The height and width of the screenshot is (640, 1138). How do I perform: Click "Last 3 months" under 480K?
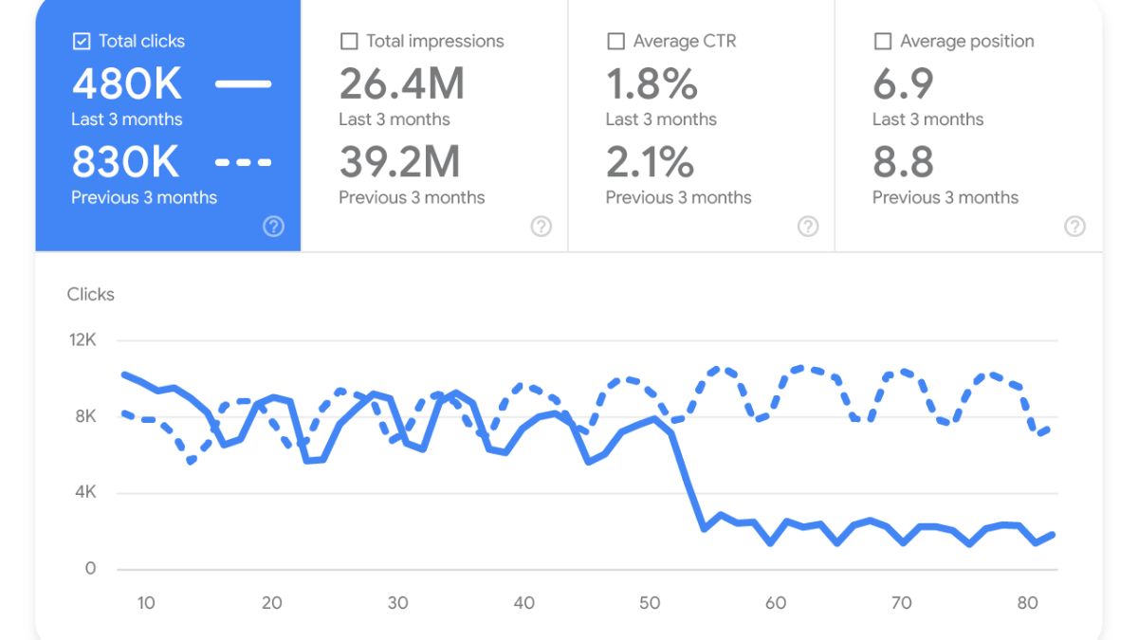[127, 119]
